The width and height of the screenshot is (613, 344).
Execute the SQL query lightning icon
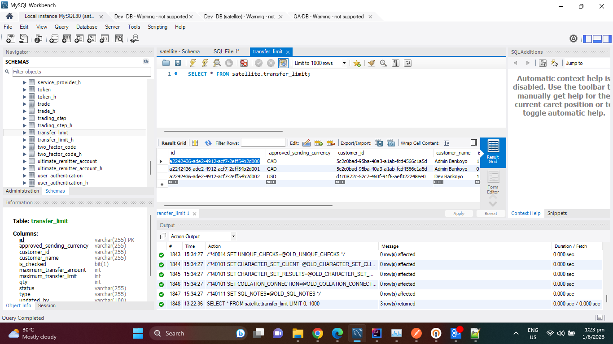coord(193,63)
